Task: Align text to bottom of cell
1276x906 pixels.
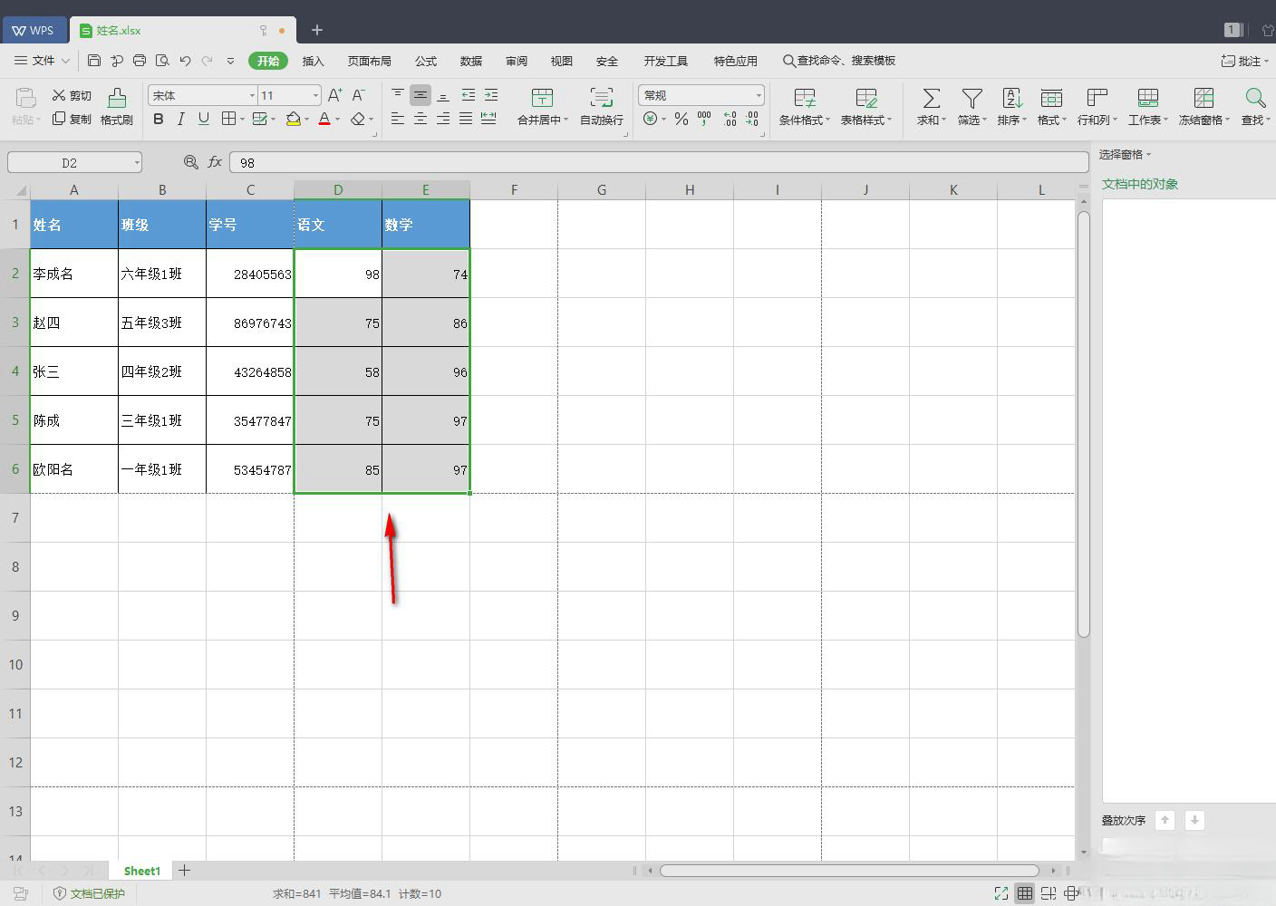Action: (443, 94)
